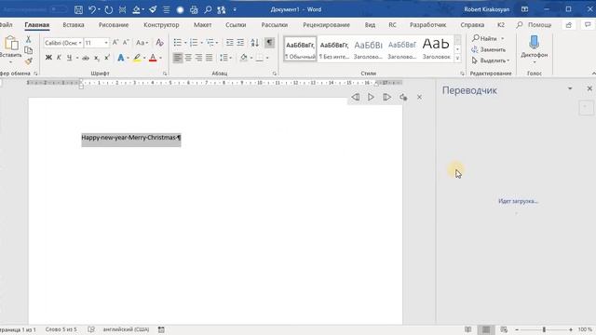Image resolution: width=596 pixels, height=335 pixels.
Task: Apply the large Заголовок title style
Action: coord(436,48)
